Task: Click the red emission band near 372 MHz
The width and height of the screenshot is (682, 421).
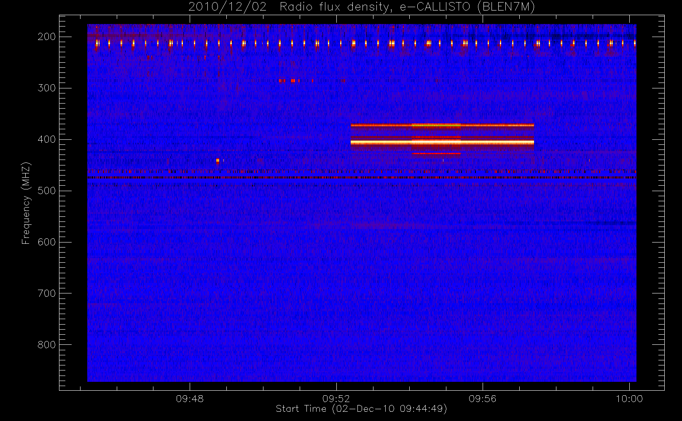Action: 442,125
